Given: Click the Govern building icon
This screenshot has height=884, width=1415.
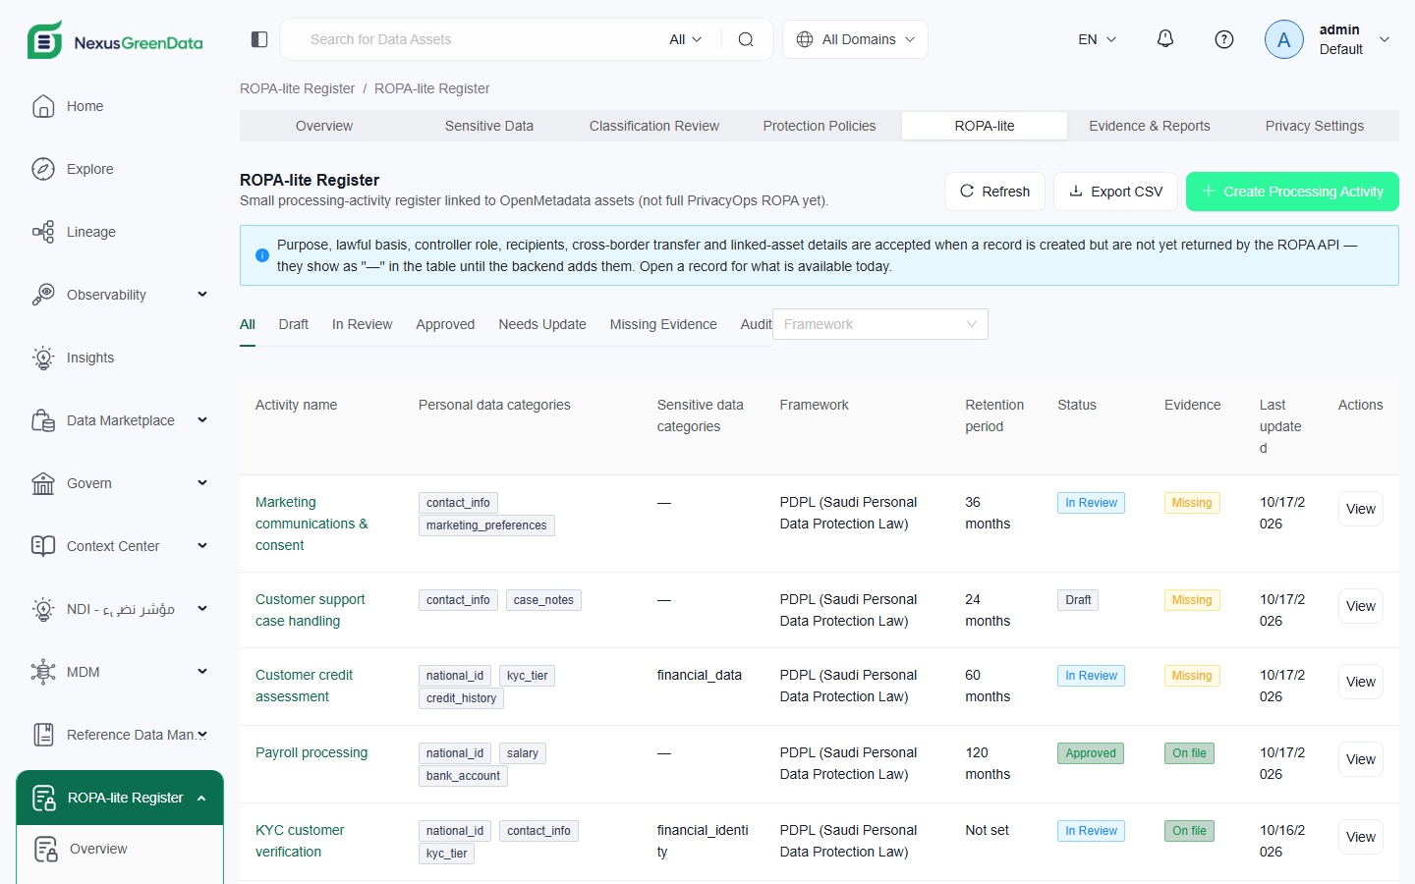Looking at the screenshot, I should click(43, 483).
